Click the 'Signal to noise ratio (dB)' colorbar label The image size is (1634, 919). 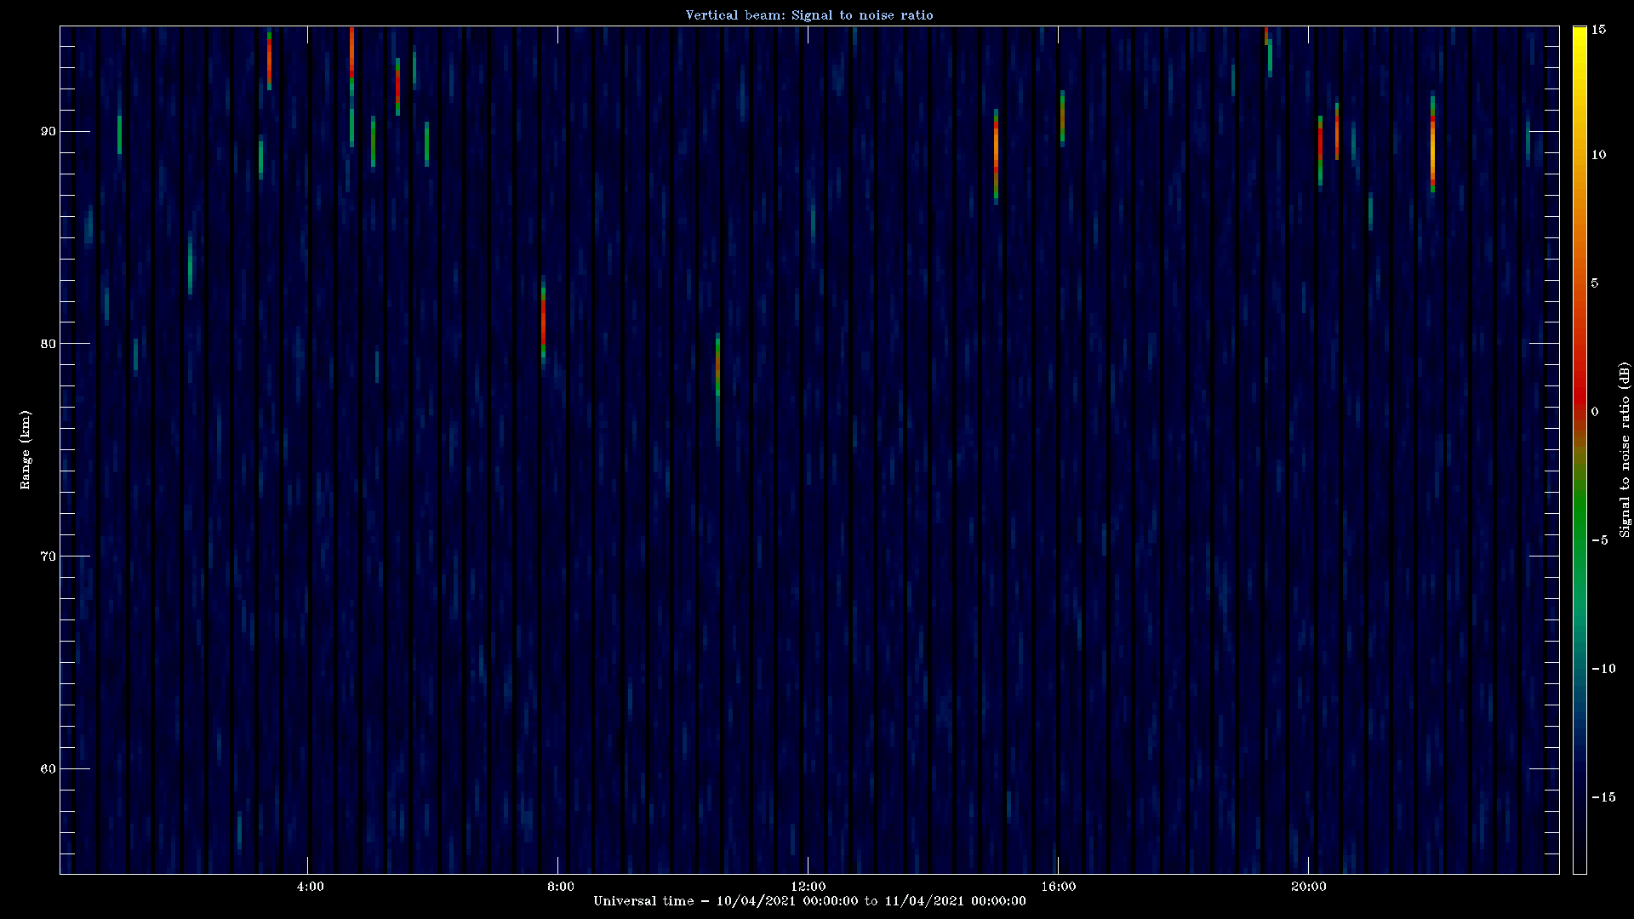(1625, 449)
